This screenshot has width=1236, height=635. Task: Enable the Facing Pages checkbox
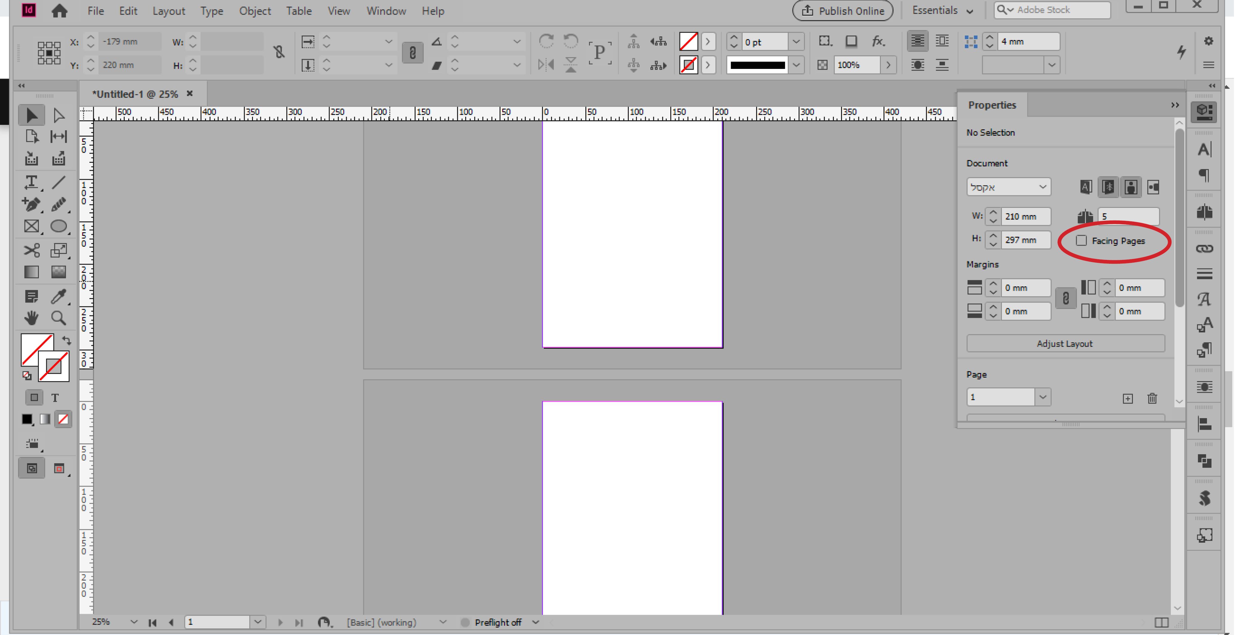tap(1081, 240)
